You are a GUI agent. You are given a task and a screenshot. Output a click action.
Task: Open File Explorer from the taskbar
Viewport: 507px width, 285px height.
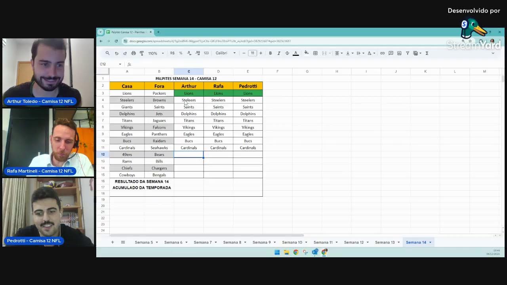(286, 252)
